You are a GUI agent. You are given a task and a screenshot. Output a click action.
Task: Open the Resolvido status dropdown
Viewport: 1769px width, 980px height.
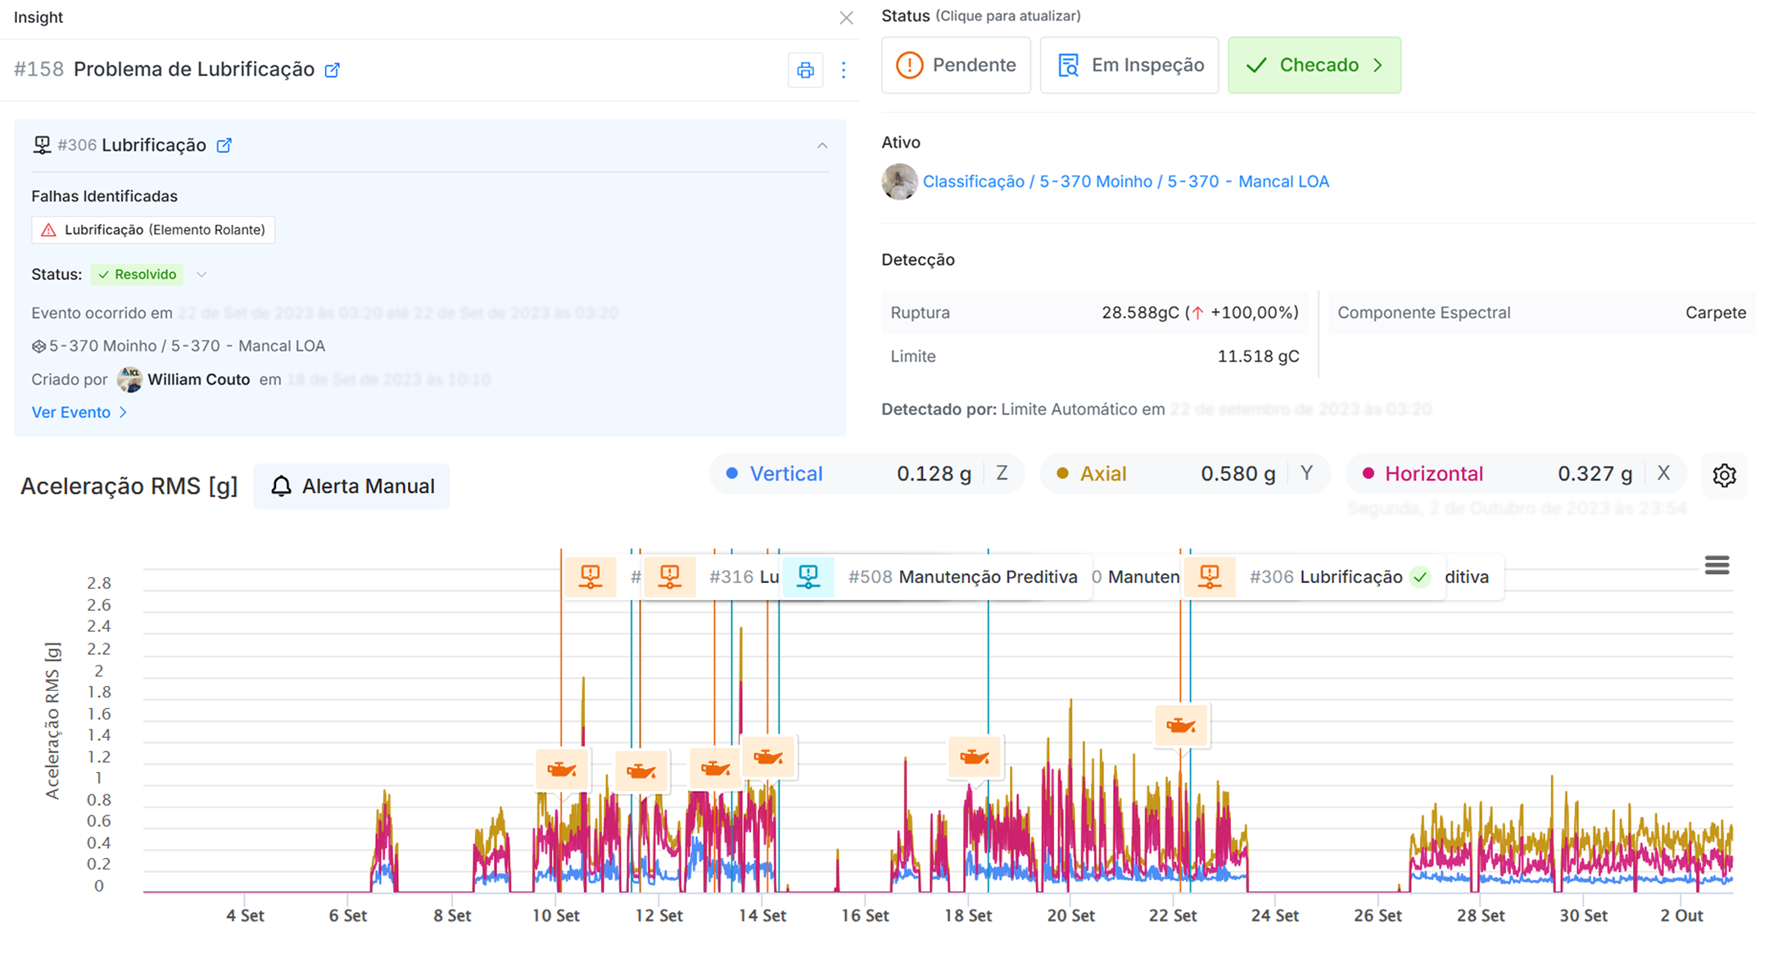(201, 275)
